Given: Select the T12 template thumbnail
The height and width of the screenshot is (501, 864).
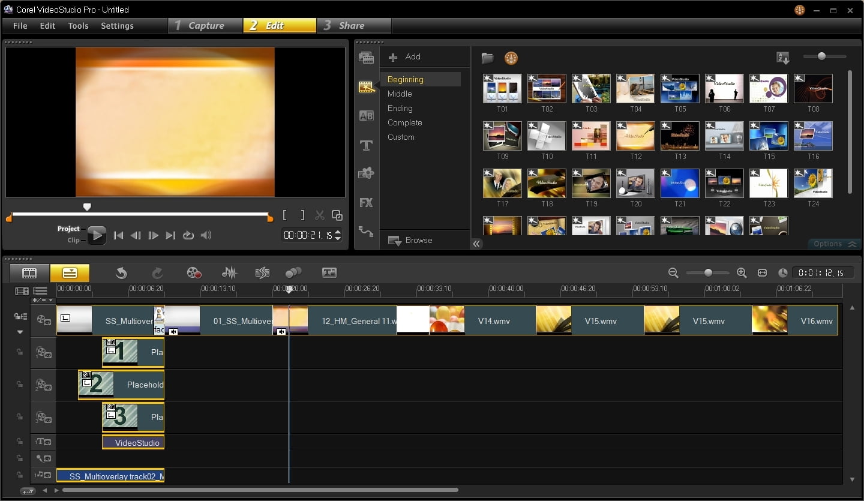Looking at the screenshot, I should click(x=635, y=137).
